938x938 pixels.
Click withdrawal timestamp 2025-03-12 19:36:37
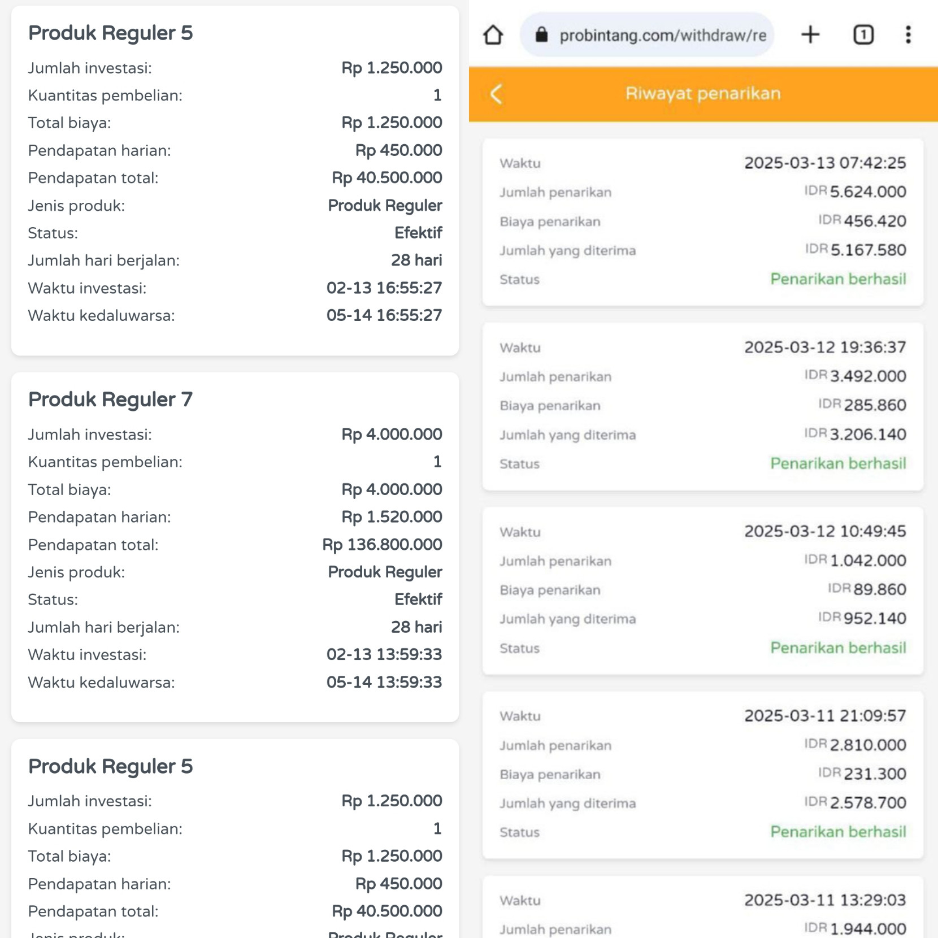825,347
